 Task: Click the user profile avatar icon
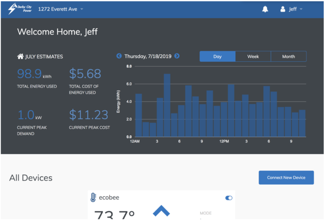283,9
